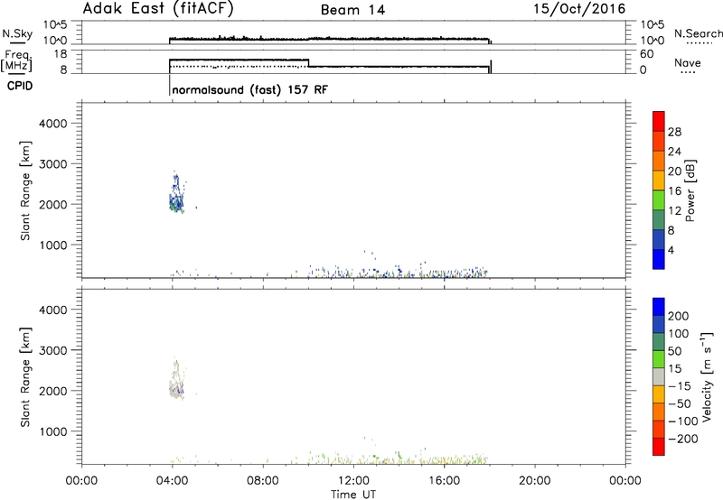Click the "Freq. [MHz]" axis label
This screenshot has width=723, height=500.
tap(16, 60)
